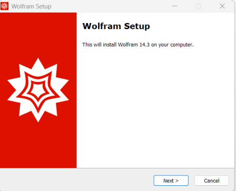This screenshot has width=236, height=191.
Task: Click the Wolfram icon in the title bar
Action: (4, 6)
